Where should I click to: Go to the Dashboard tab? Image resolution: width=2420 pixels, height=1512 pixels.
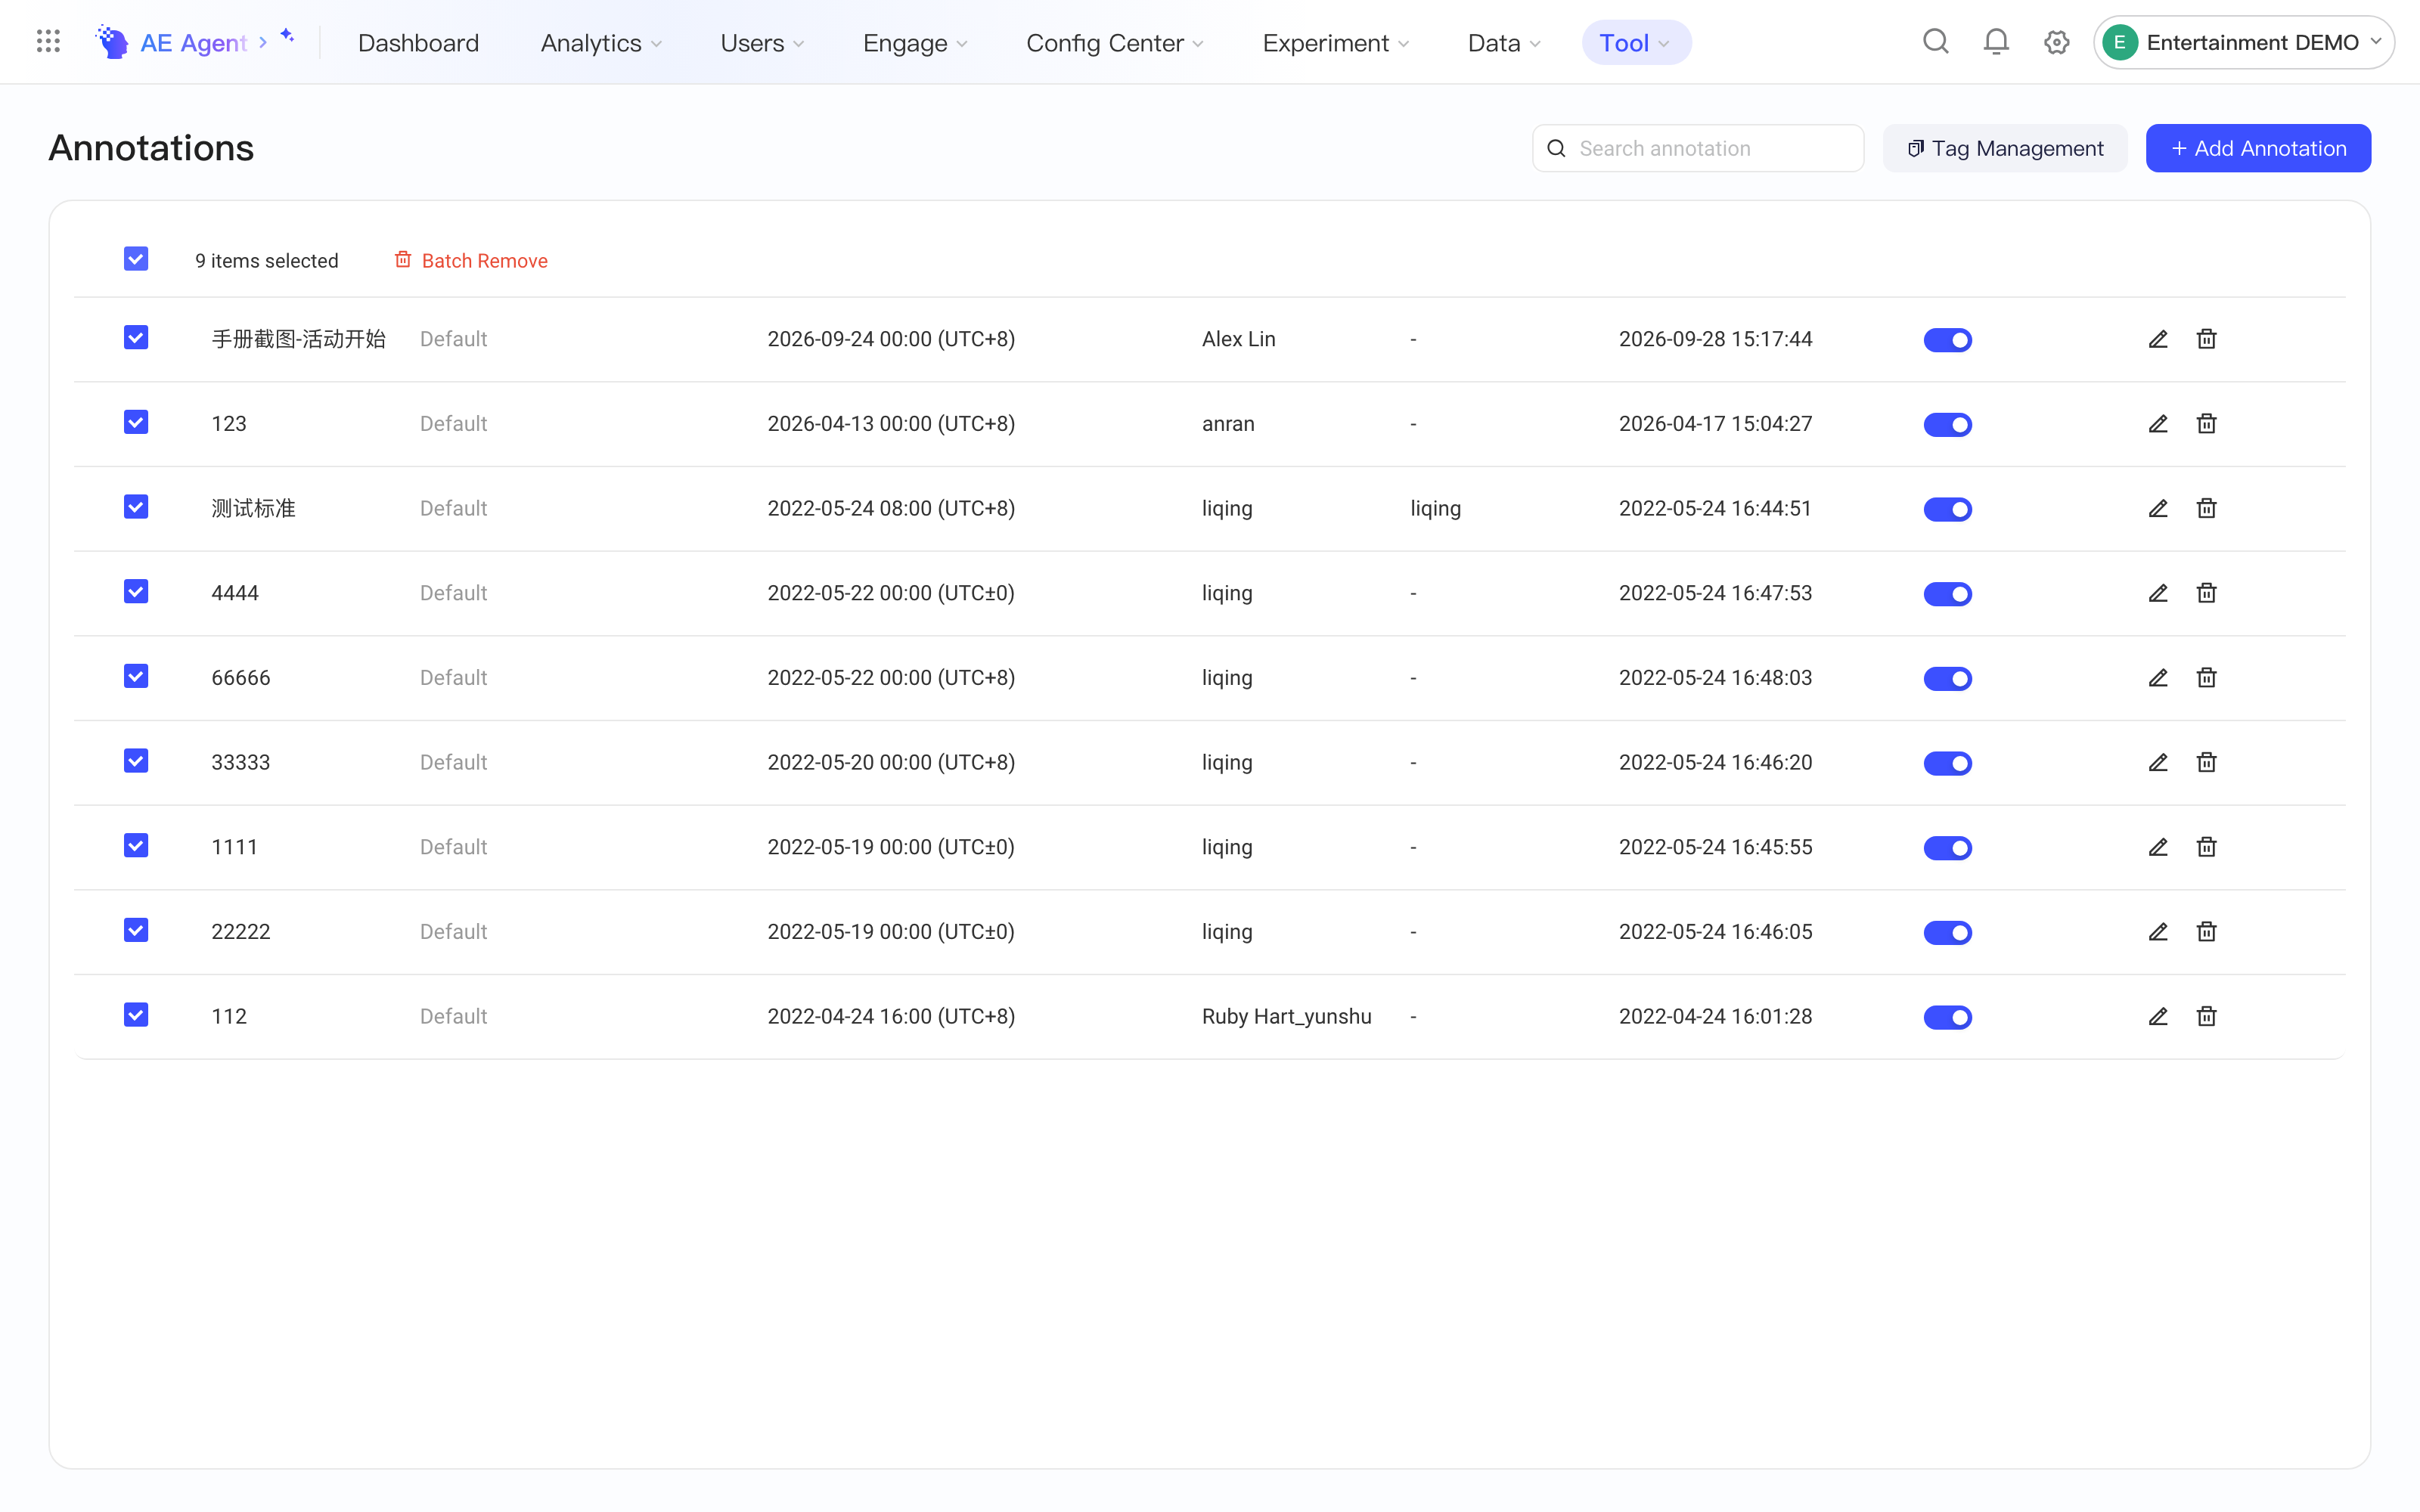(418, 43)
